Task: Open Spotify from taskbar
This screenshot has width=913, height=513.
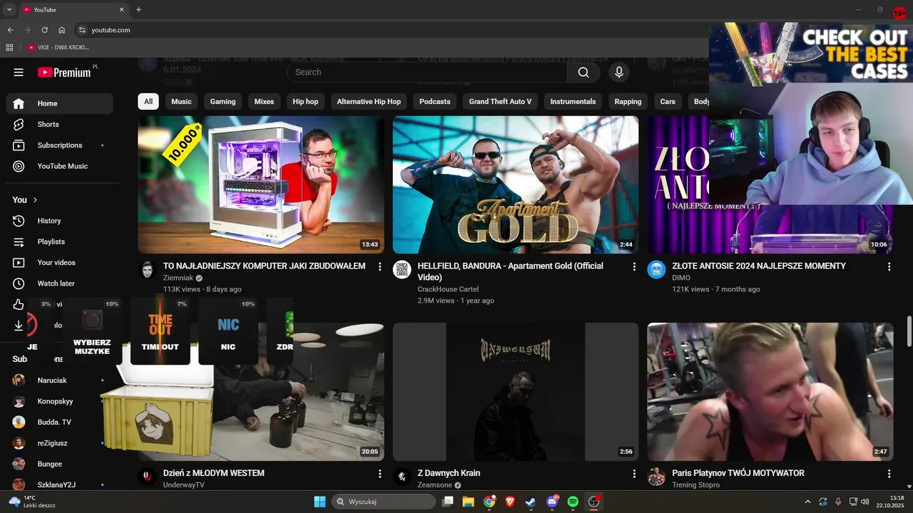Action: [x=573, y=502]
